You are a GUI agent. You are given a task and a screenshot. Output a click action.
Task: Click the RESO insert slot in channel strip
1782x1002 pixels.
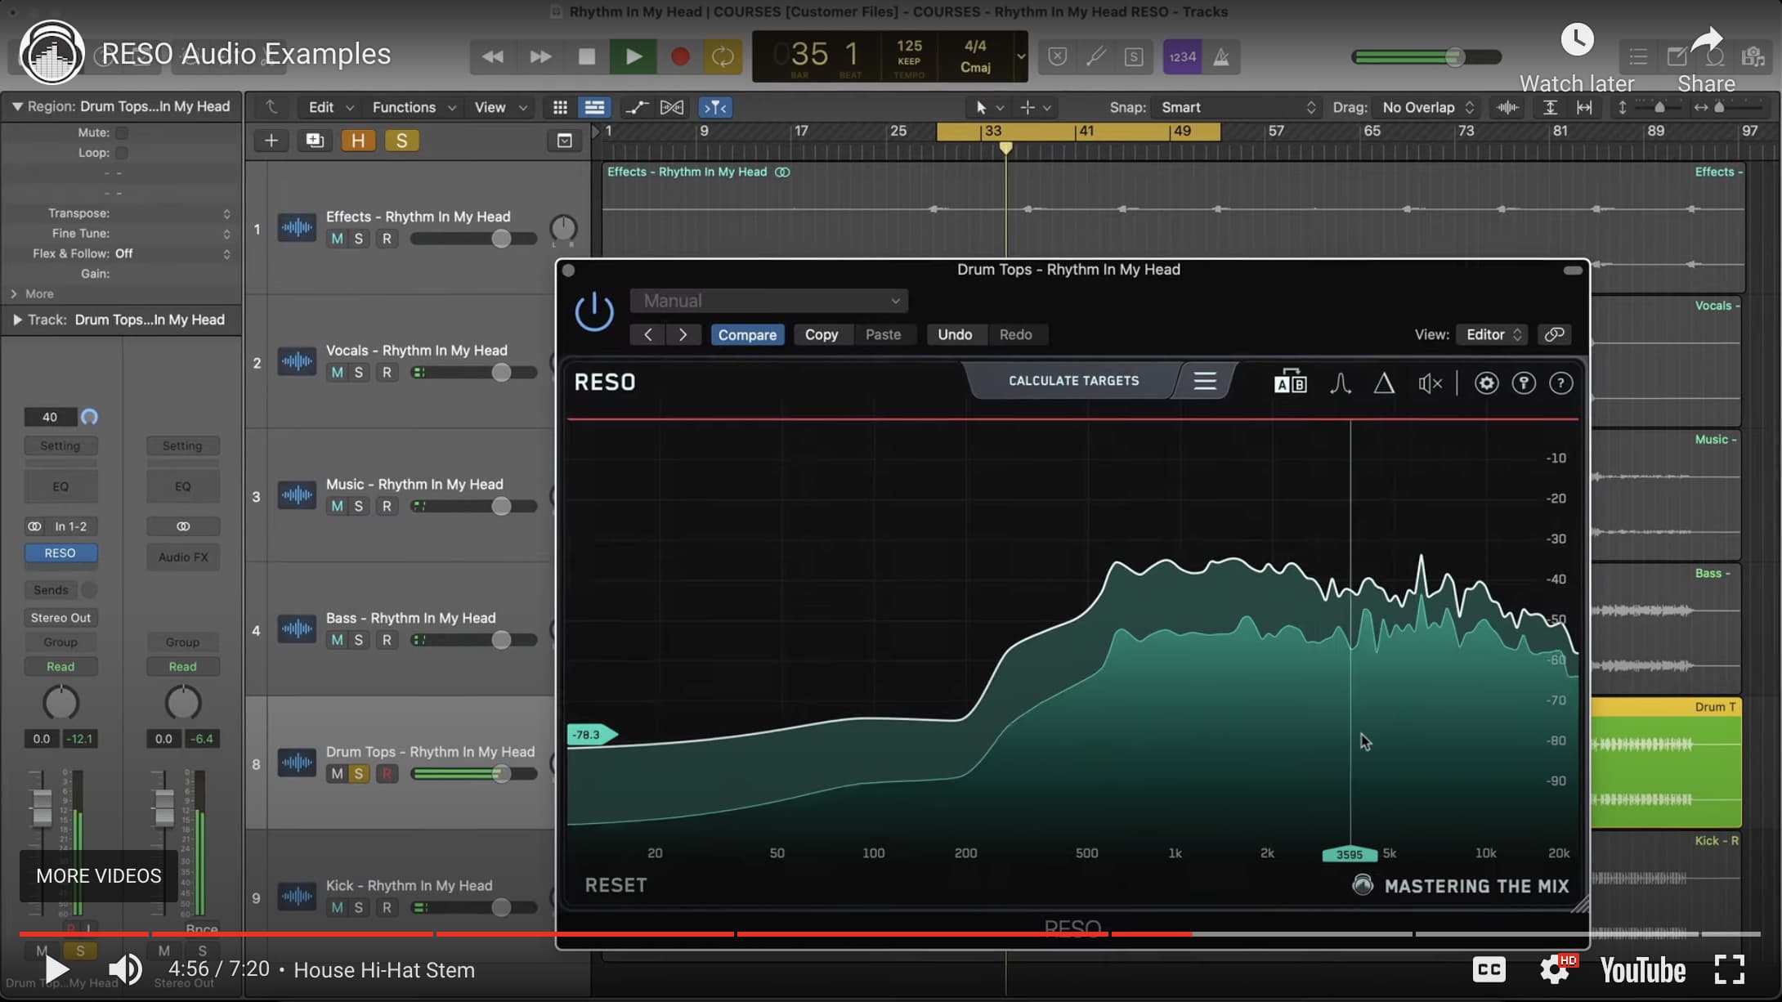tap(60, 553)
